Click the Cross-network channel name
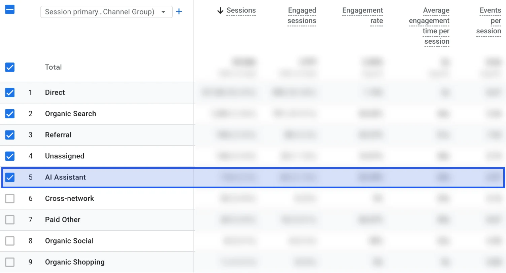Screen dimensions: 506x273 point(70,198)
